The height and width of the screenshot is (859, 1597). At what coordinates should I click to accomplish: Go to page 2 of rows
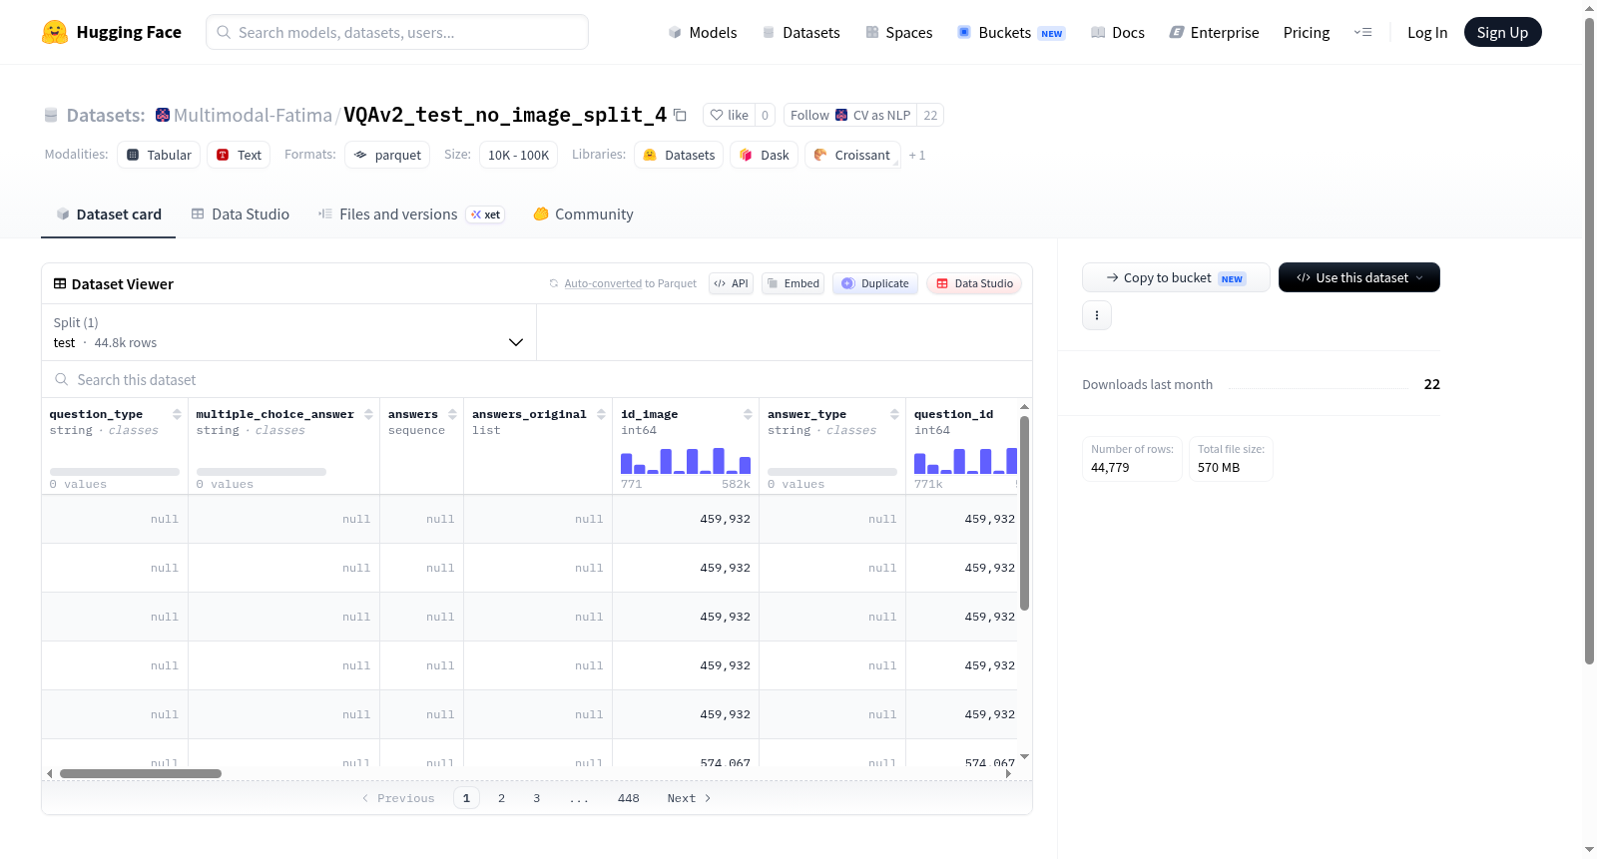pyautogui.click(x=501, y=798)
